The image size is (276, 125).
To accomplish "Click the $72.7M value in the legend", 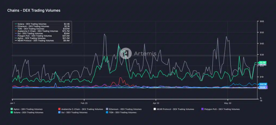I will coord(67,31).
